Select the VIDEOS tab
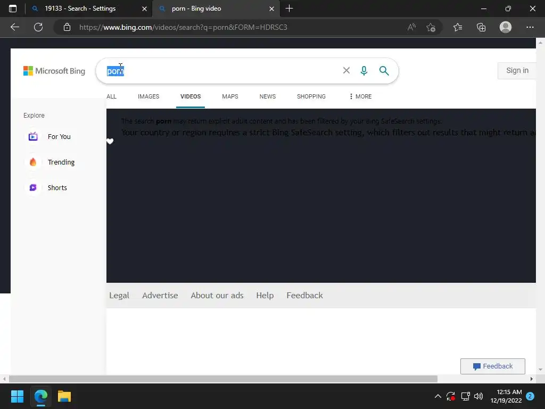This screenshot has height=409, width=545. tap(191, 96)
